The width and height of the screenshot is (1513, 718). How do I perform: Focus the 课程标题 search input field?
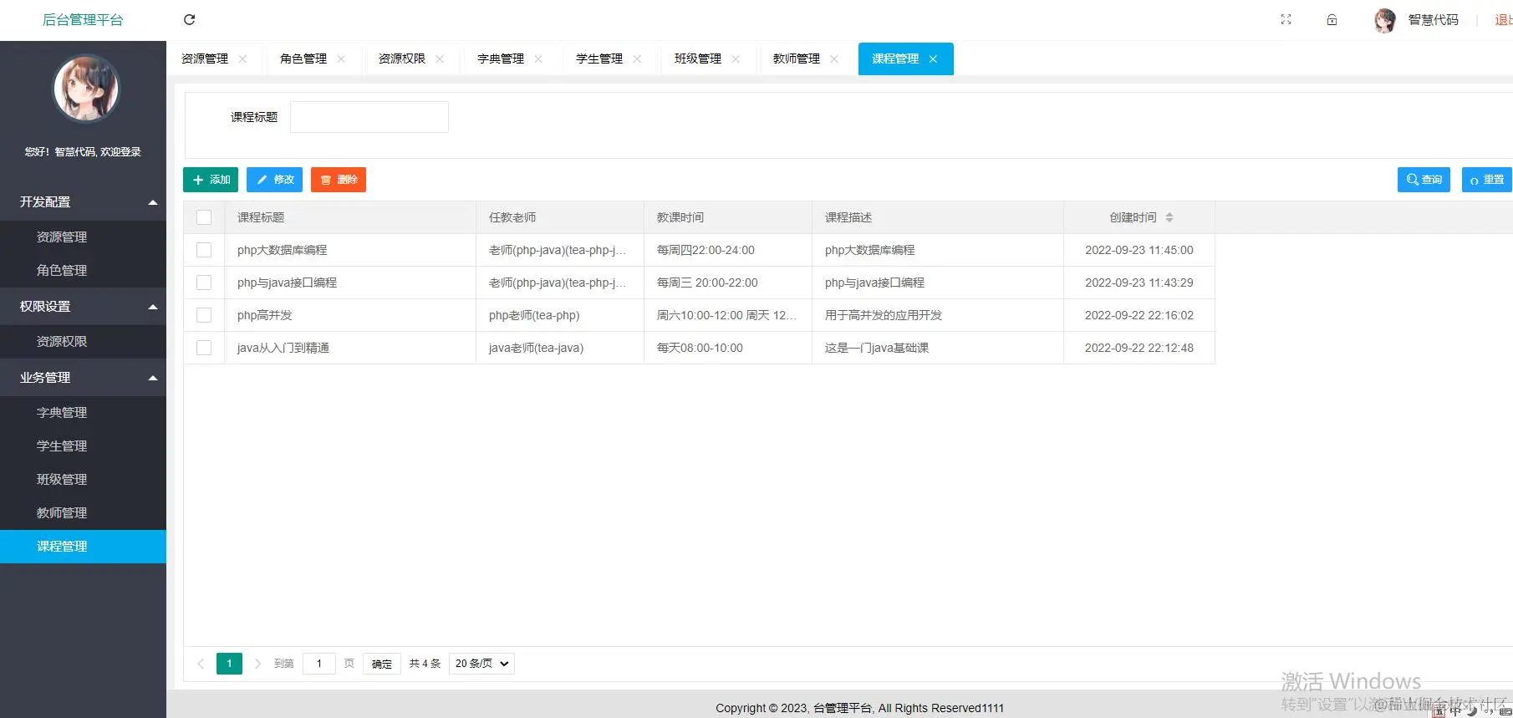point(369,117)
